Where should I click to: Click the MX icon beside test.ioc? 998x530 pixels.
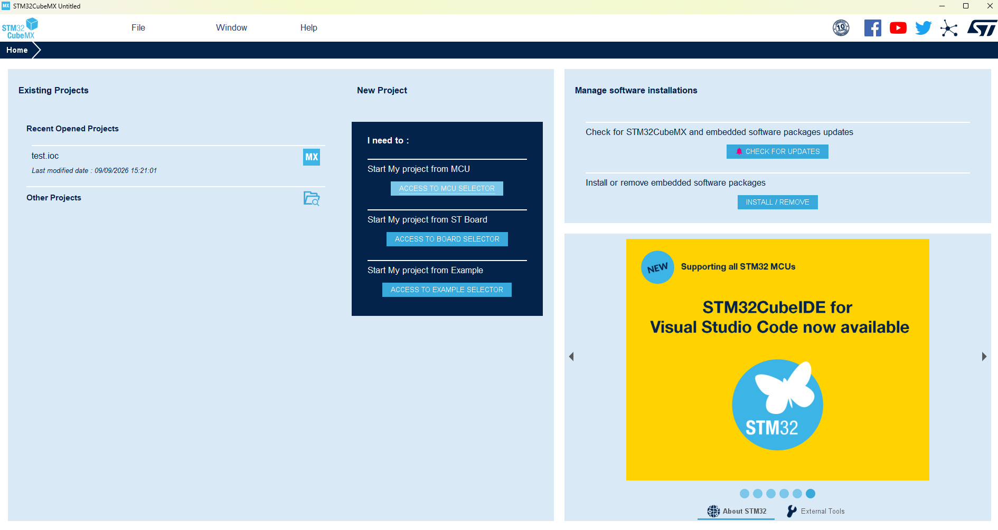coord(312,157)
